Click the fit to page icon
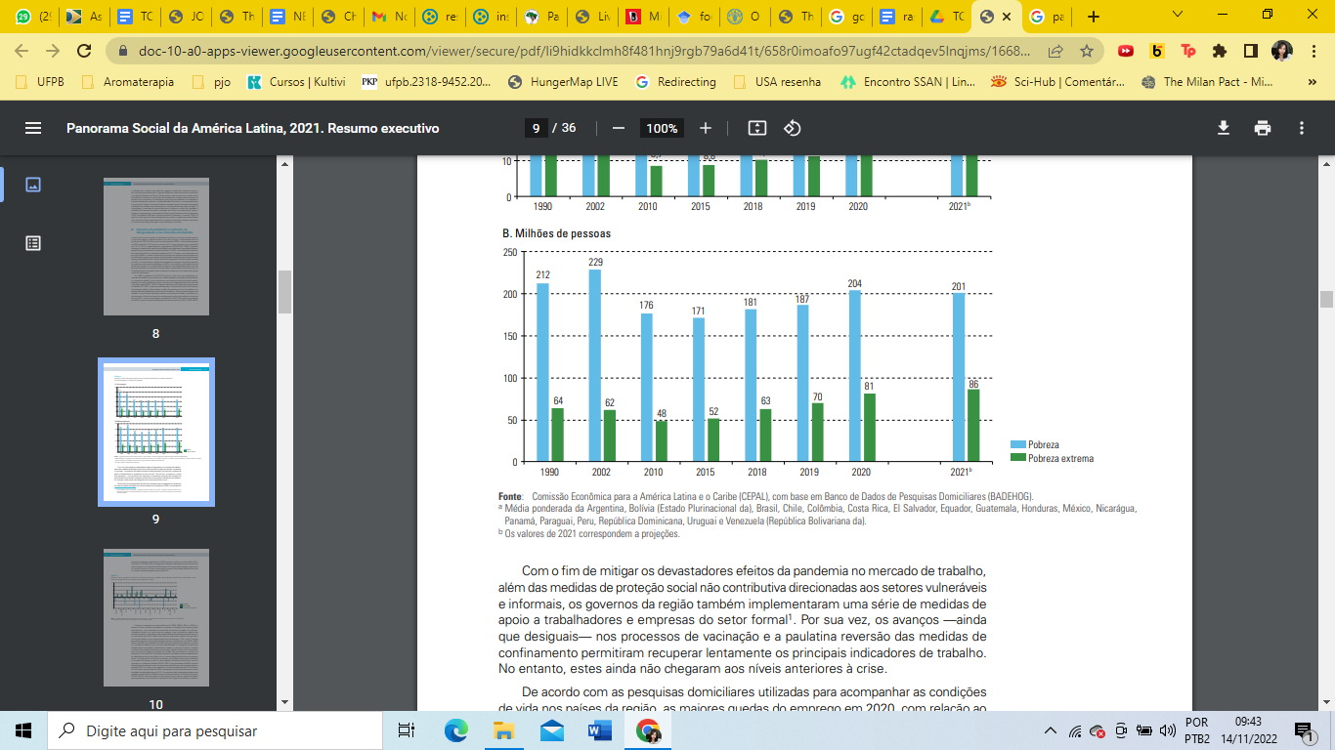This screenshot has height=750, width=1335. click(x=756, y=128)
